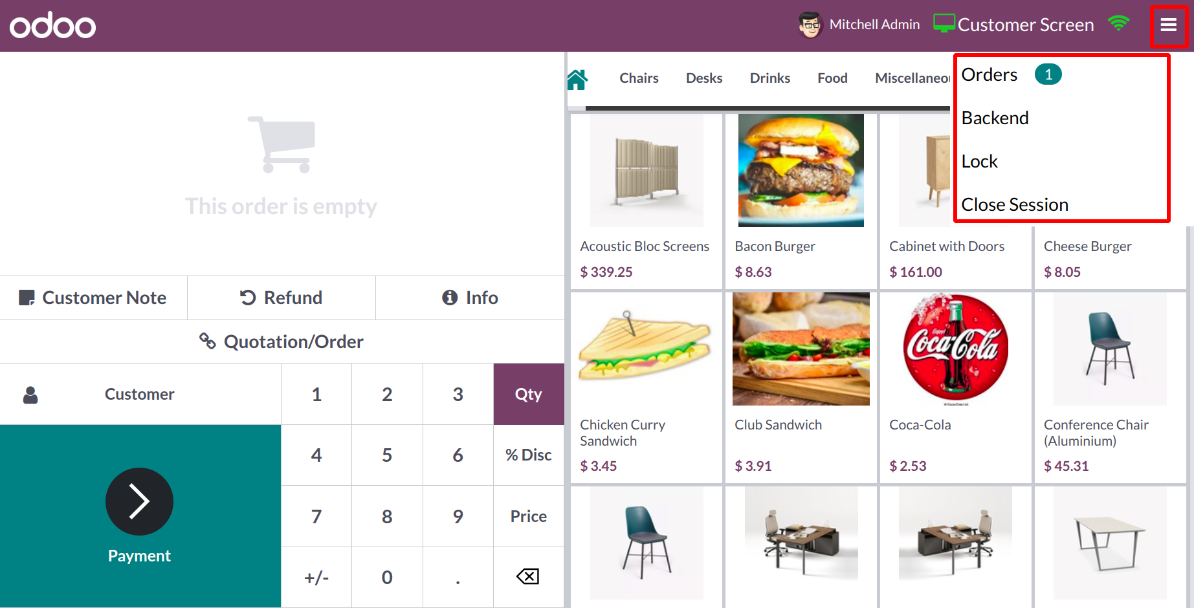Open the hamburger menu icon
This screenshot has width=1194, height=608.
[1168, 25]
